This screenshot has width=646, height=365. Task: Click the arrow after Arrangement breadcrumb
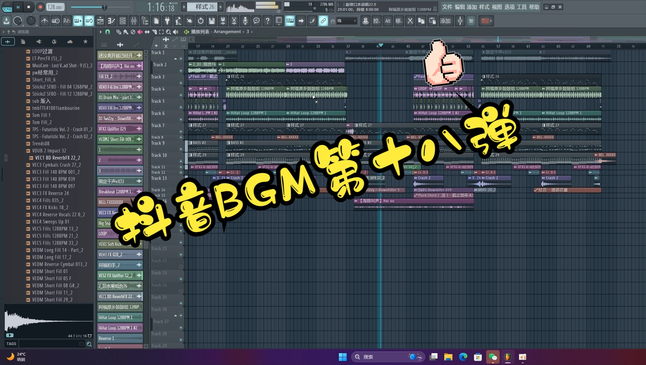click(243, 32)
